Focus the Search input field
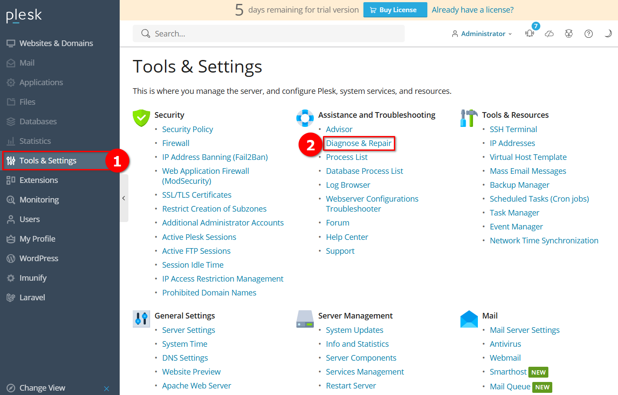The width and height of the screenshot is (618, 395). 269,33
